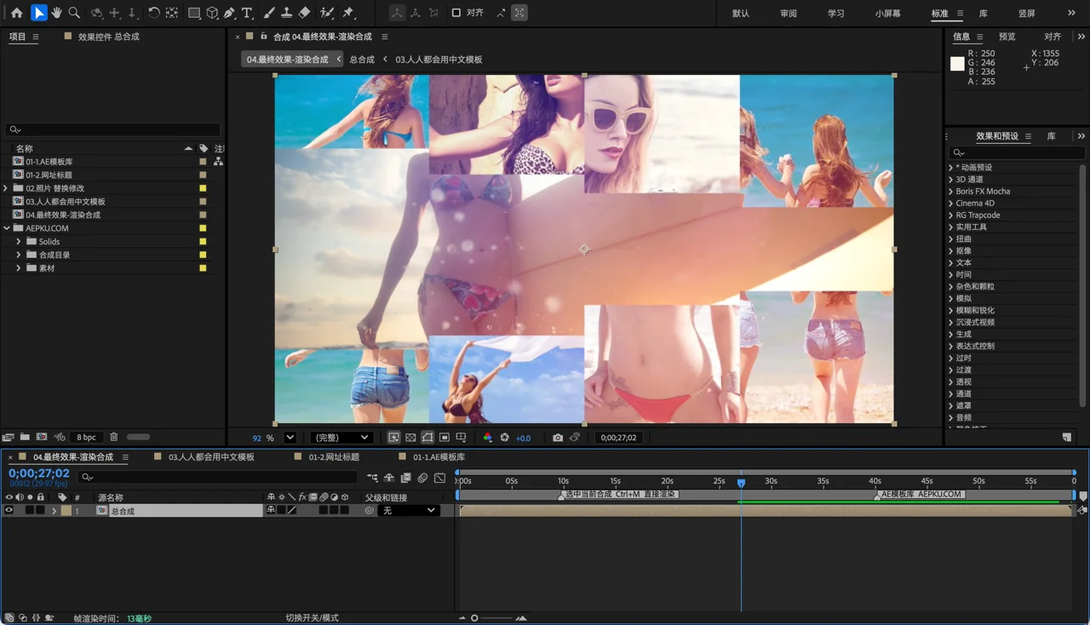Select the Zoom magnifier tool
This screenshot has width=1090, height=625.
[x=74, y=13]
